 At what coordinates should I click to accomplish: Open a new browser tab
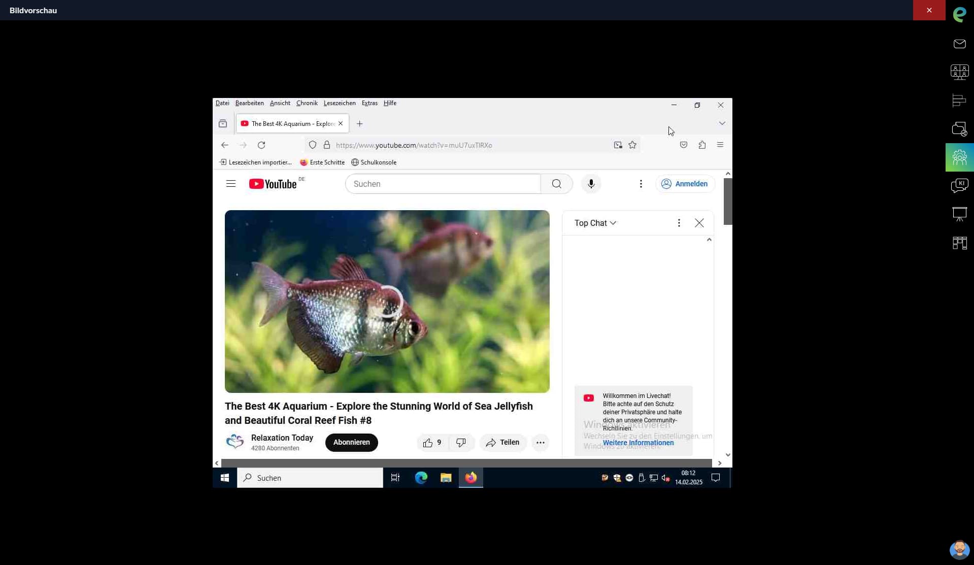359,123
